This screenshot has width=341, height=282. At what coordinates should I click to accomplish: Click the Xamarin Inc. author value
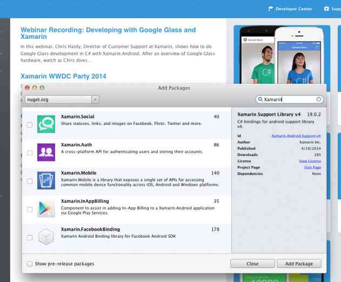click(310, 142)
